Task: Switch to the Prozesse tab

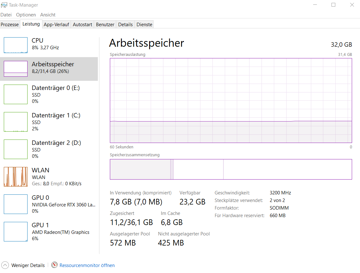Action: (9, 25)
